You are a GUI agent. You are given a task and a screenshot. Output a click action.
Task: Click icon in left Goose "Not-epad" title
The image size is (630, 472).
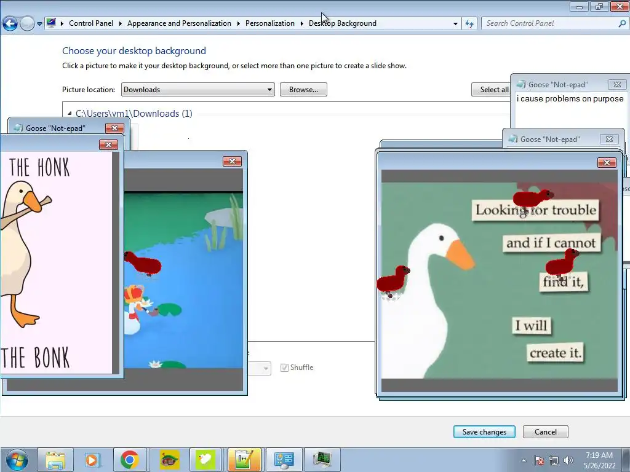[18, 128]
